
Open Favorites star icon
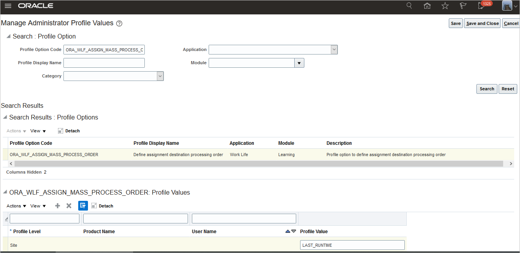[x=445, y=6]
